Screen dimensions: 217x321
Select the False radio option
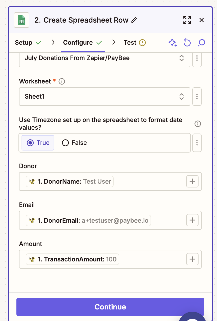(74, 143)
